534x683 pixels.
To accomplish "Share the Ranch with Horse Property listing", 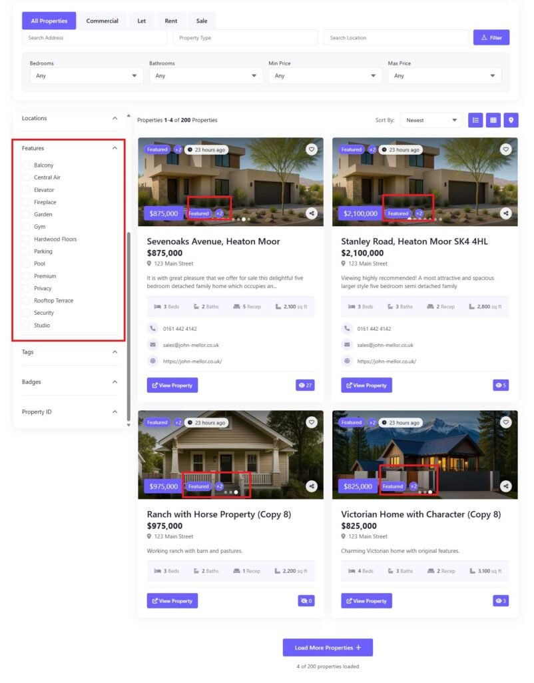I will click(312, 487).
